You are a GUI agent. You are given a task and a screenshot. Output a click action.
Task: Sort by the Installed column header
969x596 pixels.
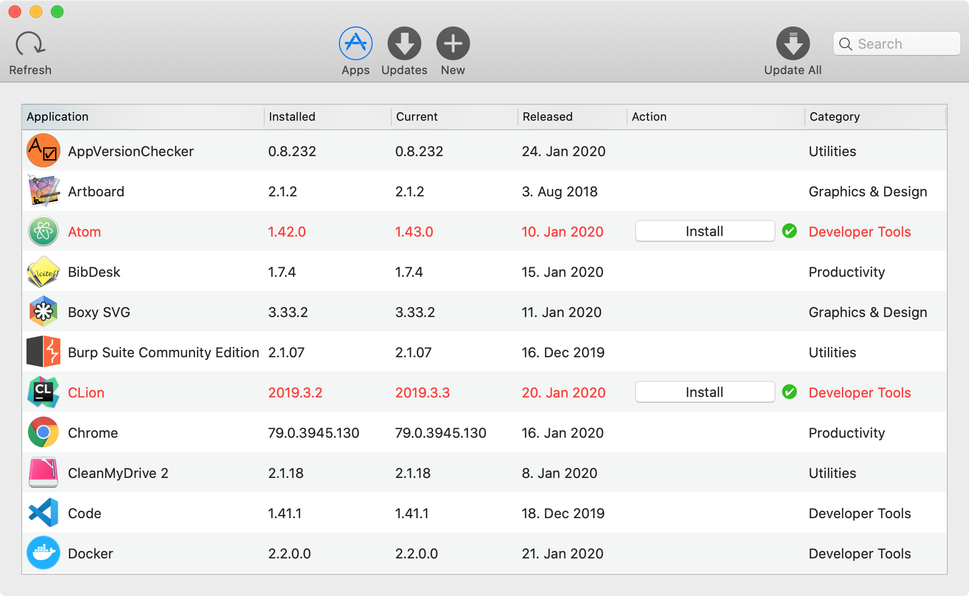tap(328, 117)
